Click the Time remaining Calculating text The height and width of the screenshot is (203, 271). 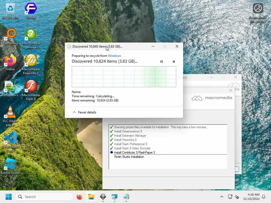tap(93, 96)
